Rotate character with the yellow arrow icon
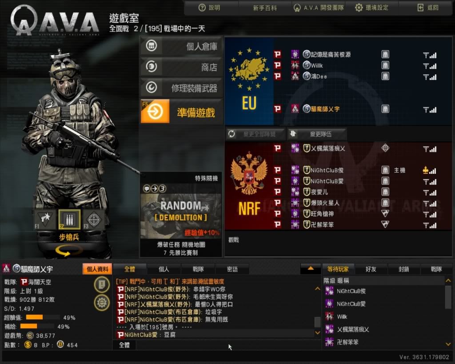 click(x=67, y=251)
